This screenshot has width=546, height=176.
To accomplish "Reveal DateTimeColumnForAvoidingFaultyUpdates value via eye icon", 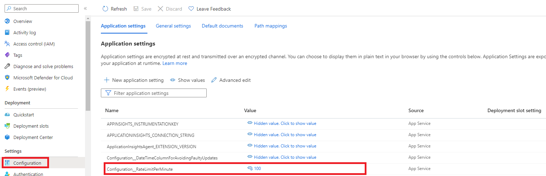I will pyautogui.click(x=250, y=157).
